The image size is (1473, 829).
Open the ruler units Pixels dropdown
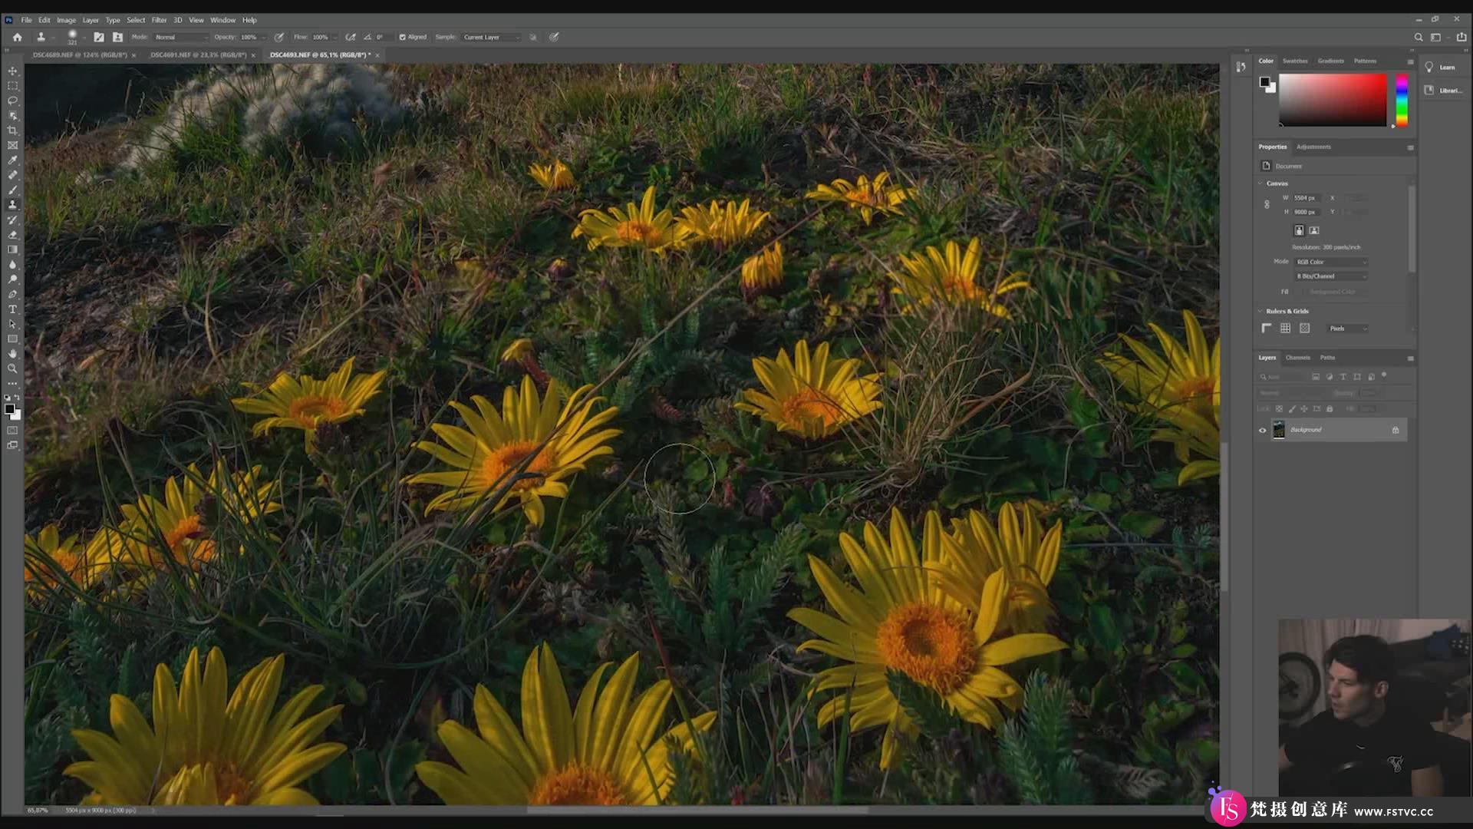click(1348, 329)
